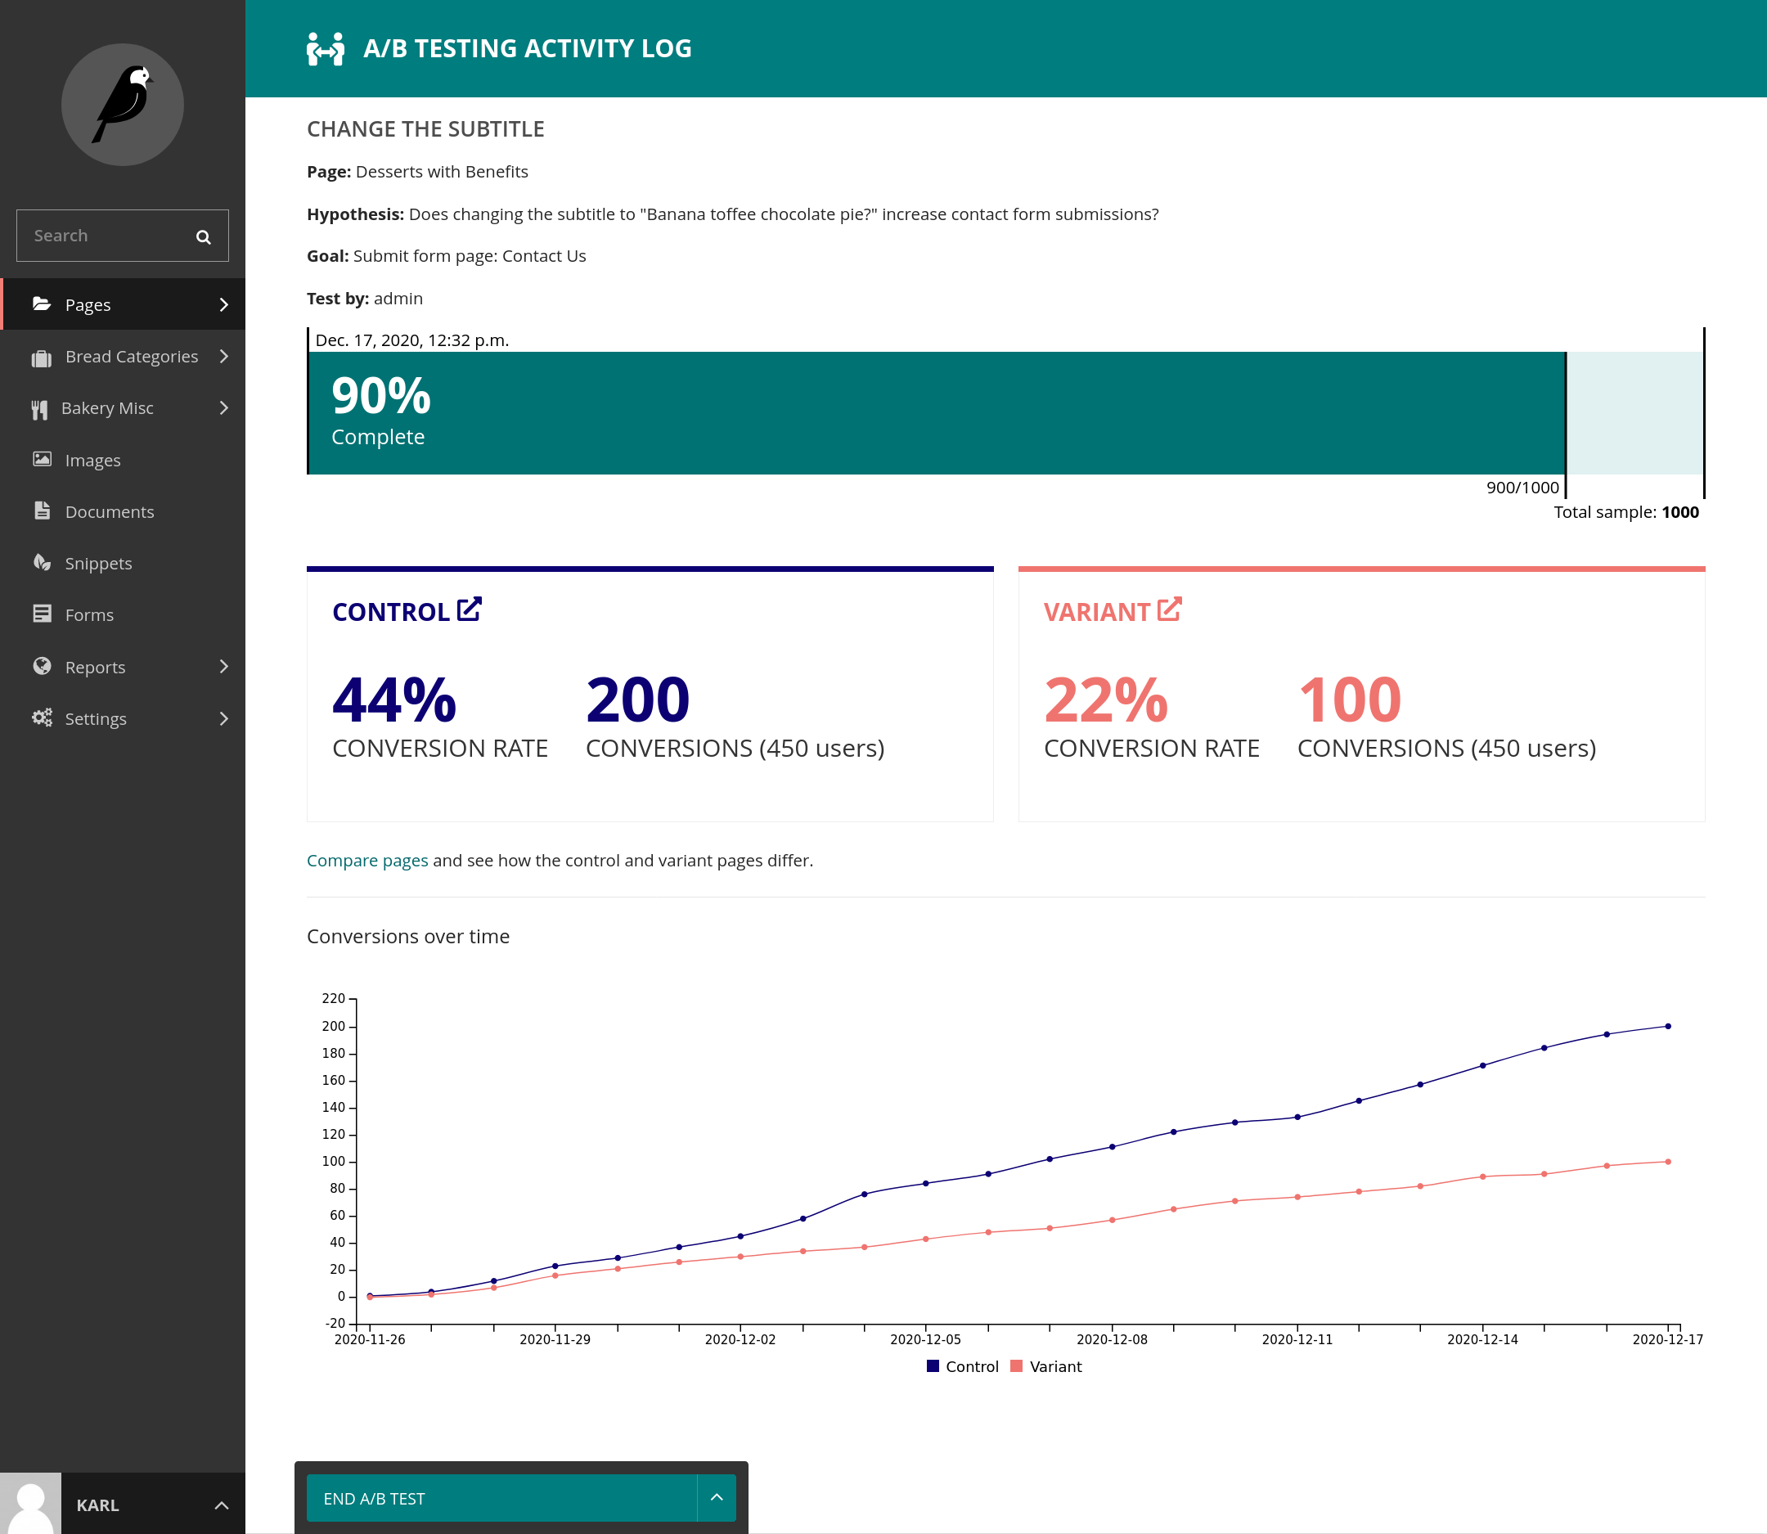Click the VARIANT heading link
The height and width of the screenshot is (1534, 1767).
(x=1097, y=612)
